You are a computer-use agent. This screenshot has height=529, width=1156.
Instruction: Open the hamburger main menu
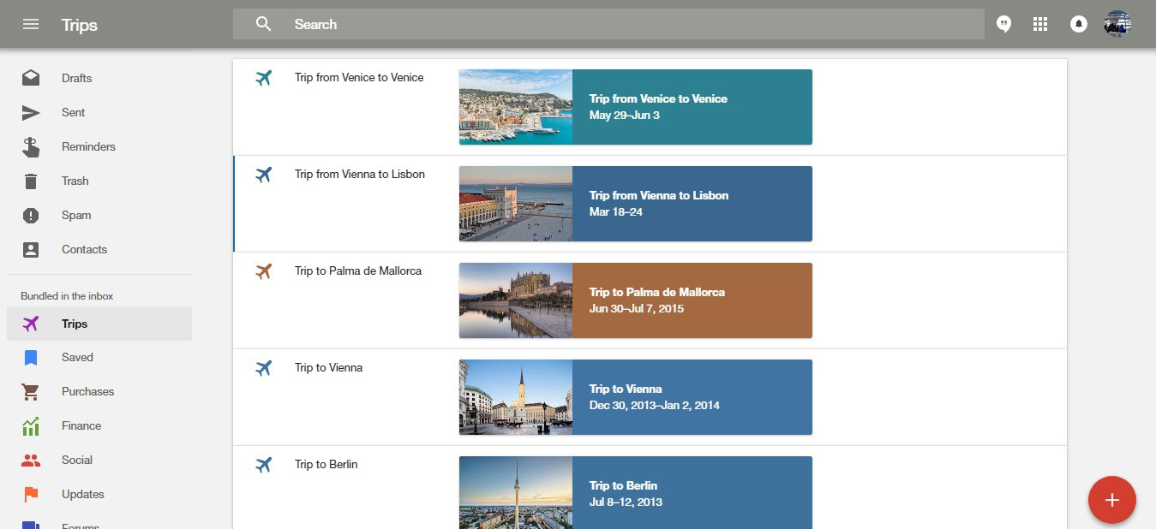click(31, 24)
